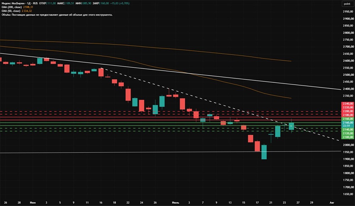Select the lowest large teal candle near 1900
The height and width of the screenshot is (206, 355).
pos(264,152)
